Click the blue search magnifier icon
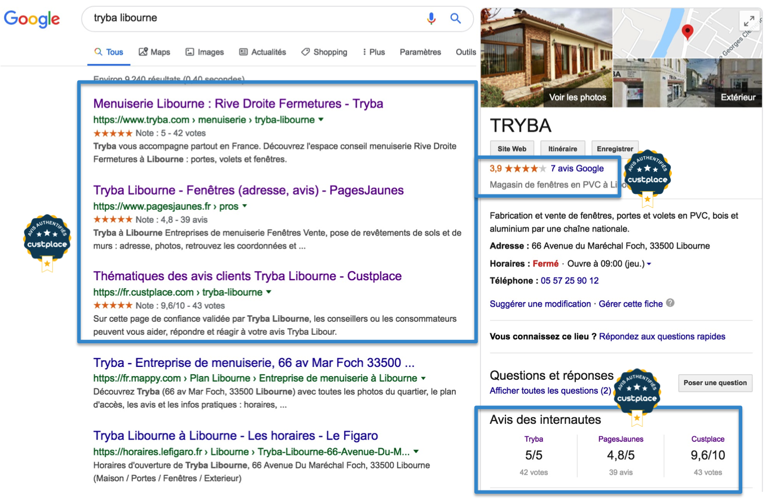The height and width of the screenshot is (500, 766). pos(456,19)
